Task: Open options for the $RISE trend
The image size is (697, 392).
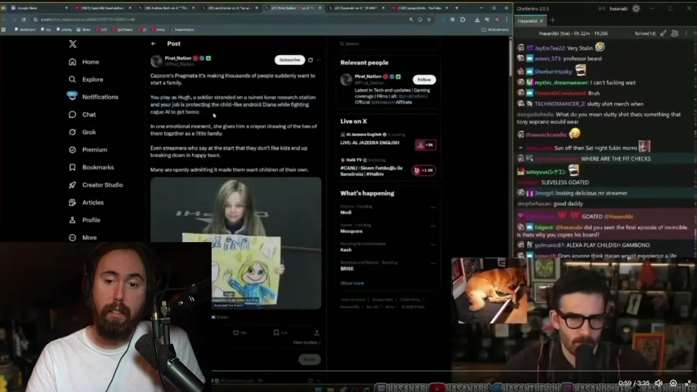Action: pos(433,263)
